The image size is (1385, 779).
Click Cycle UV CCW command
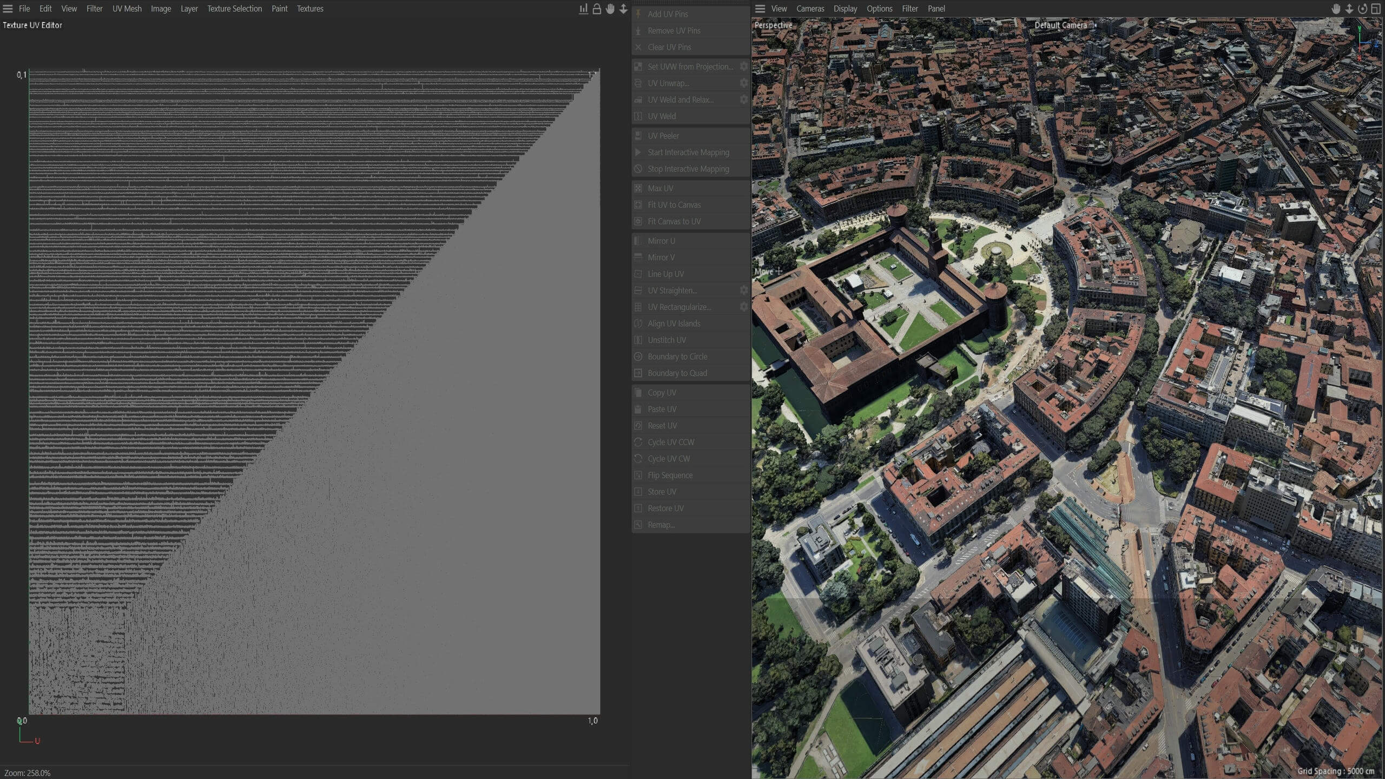click(690, 442)
